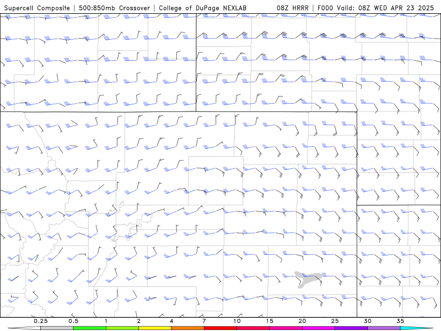The width and height of the screenshot is (441, 331).
Task: Select the hot pink 15–20 legend segment
Action: [x=286, y=328]
